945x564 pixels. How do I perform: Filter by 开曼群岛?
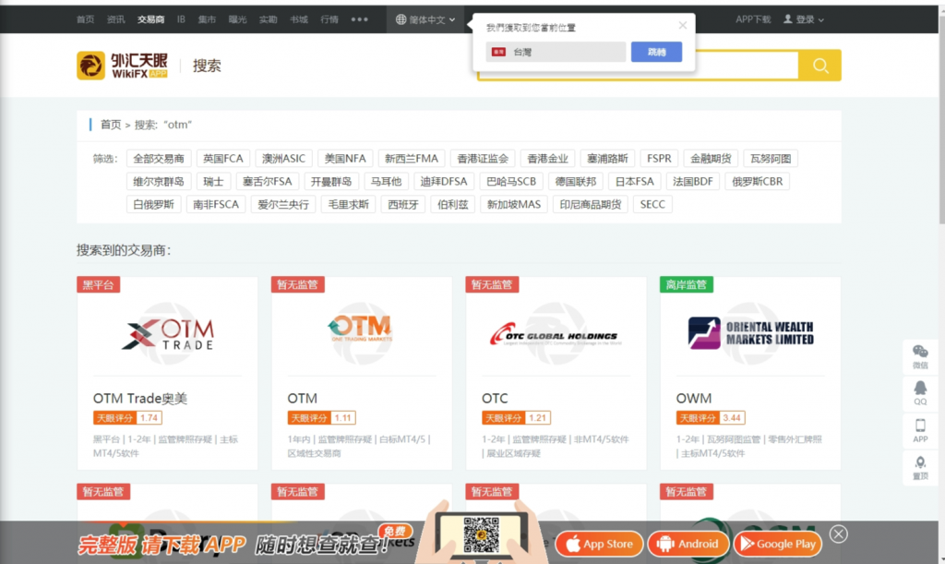pos(331,181)
